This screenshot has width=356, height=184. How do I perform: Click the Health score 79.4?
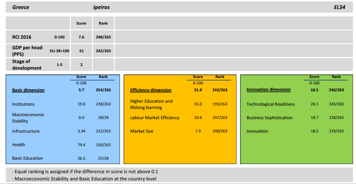point(81,145)
